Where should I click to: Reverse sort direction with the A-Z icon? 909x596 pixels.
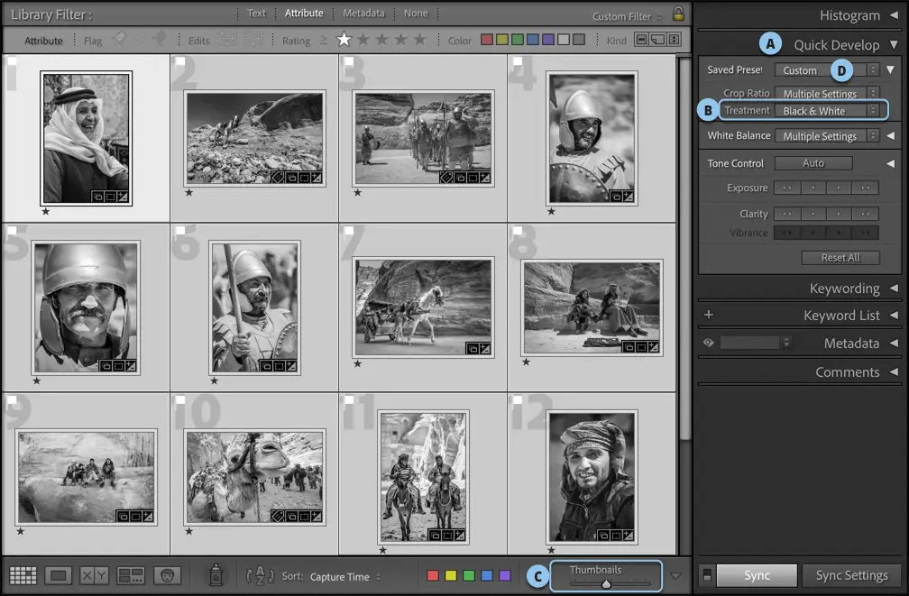(260, 575)
